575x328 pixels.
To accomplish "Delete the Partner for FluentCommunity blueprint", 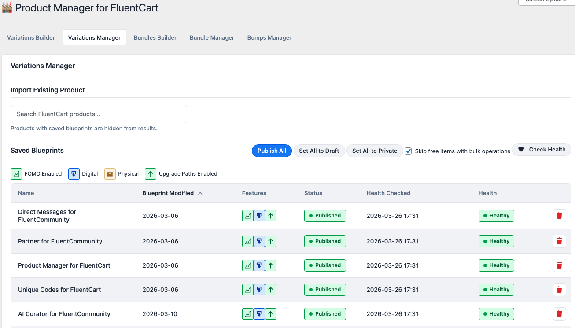I will tap(560, 241).
